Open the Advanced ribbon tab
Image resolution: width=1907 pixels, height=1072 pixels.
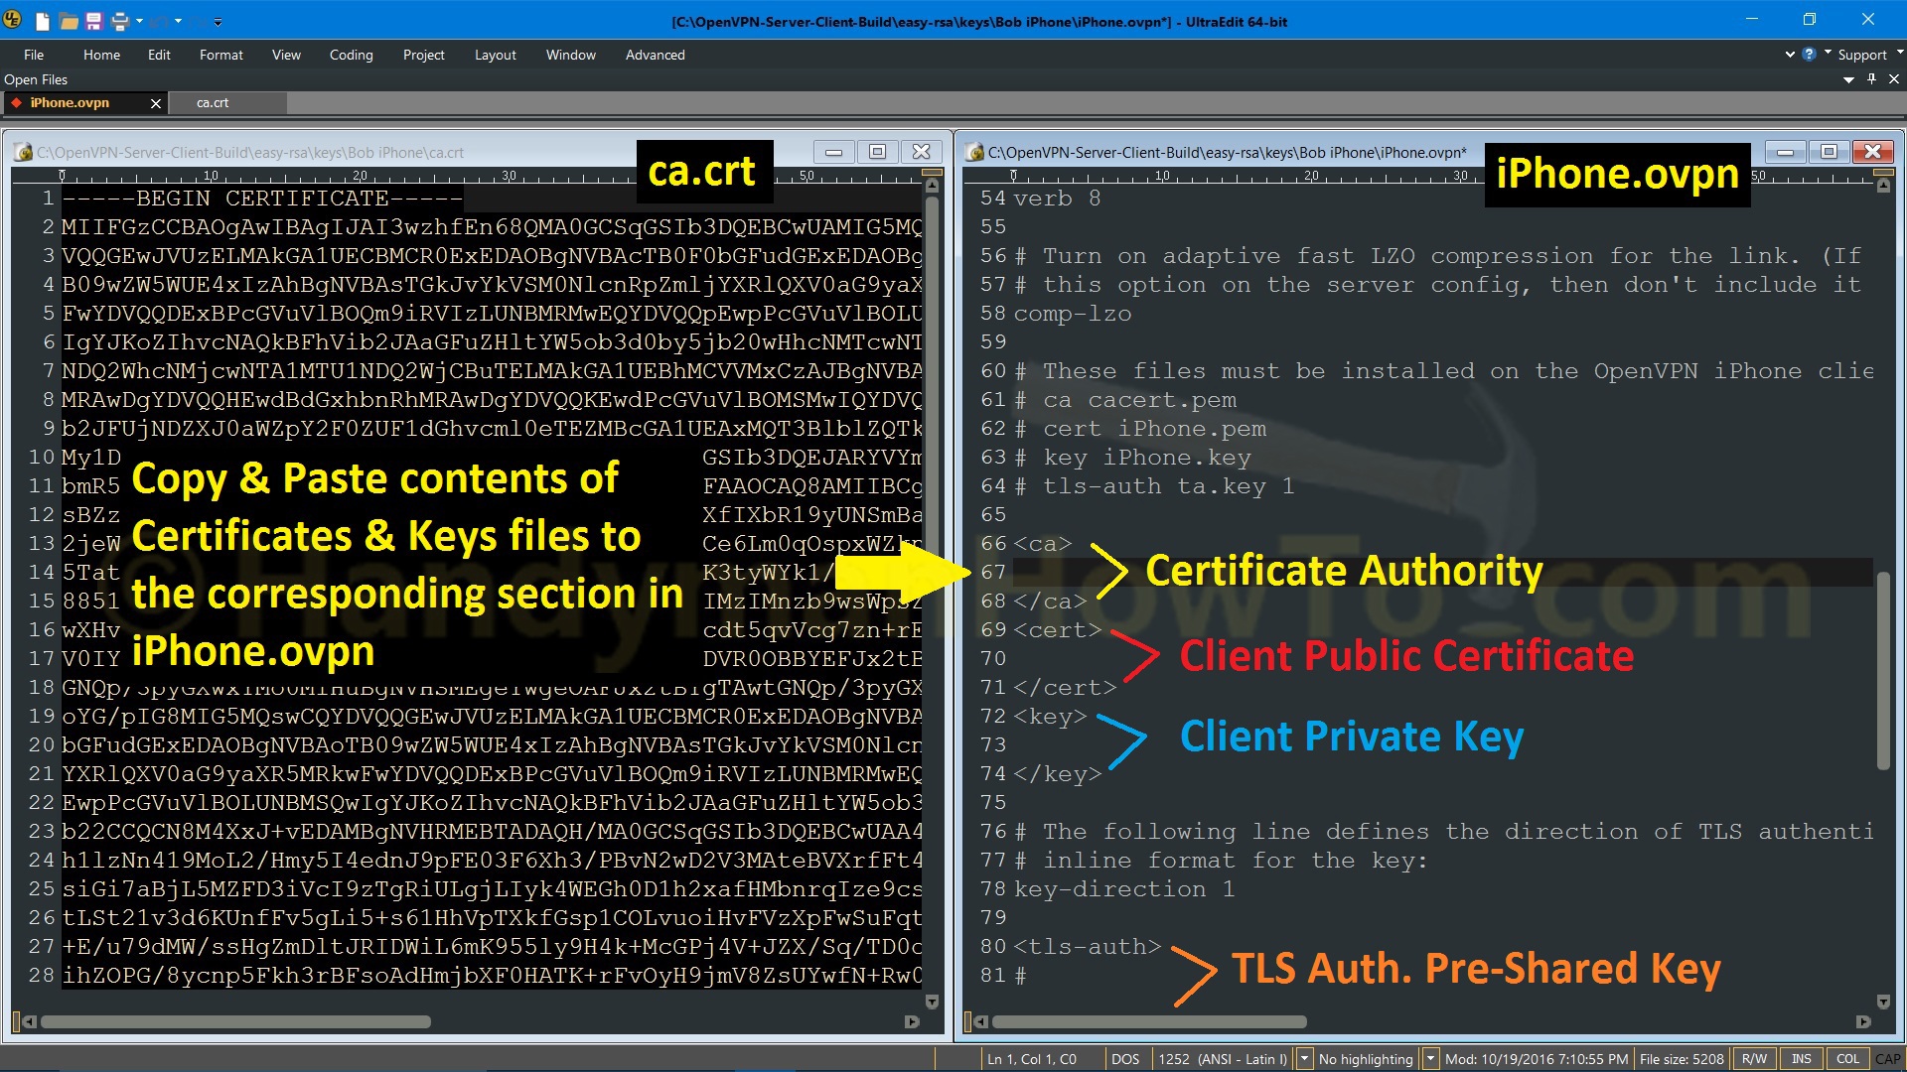656,55
